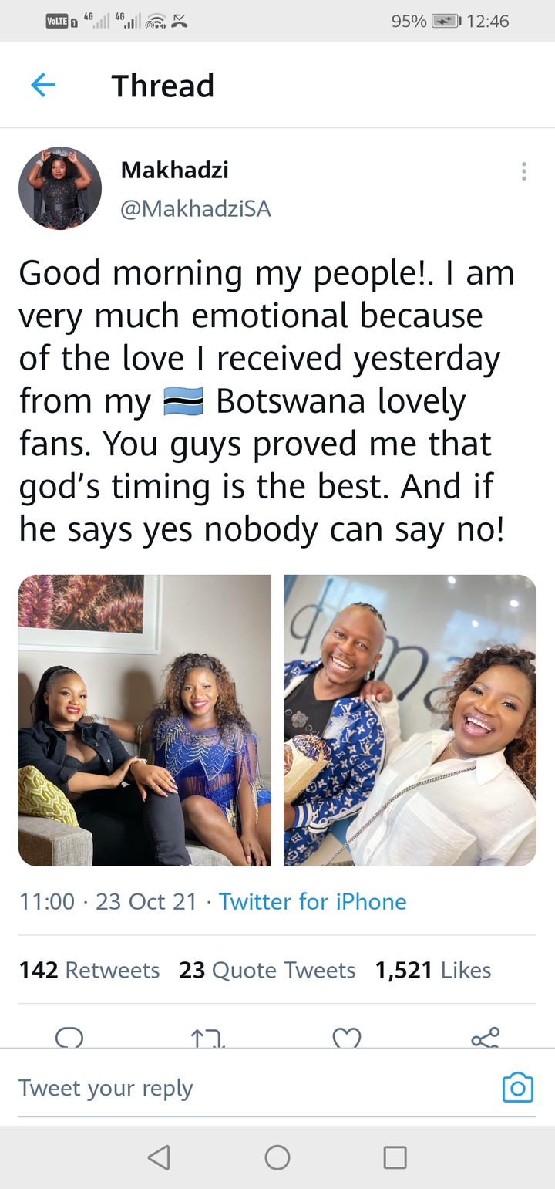Open the @MakhadziSA handle
The width and height of the screenshot is (555, 1189).
click(196, 208)
